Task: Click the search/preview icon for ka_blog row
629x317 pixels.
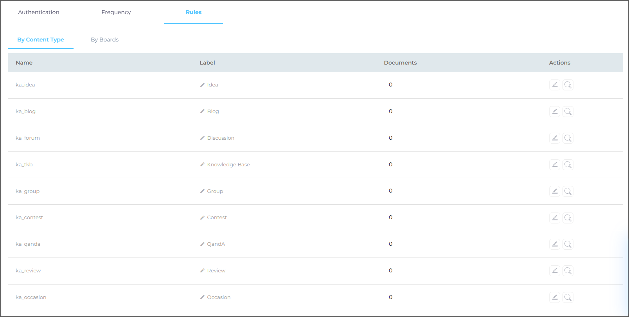Action: pos(568,112)
